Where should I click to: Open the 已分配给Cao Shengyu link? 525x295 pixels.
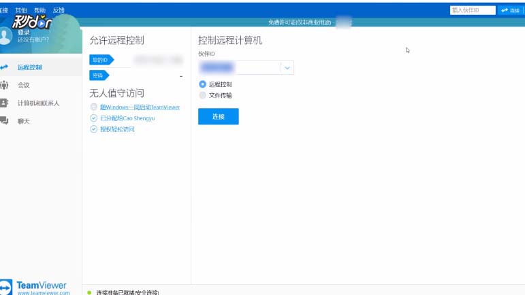coord(127,118)
